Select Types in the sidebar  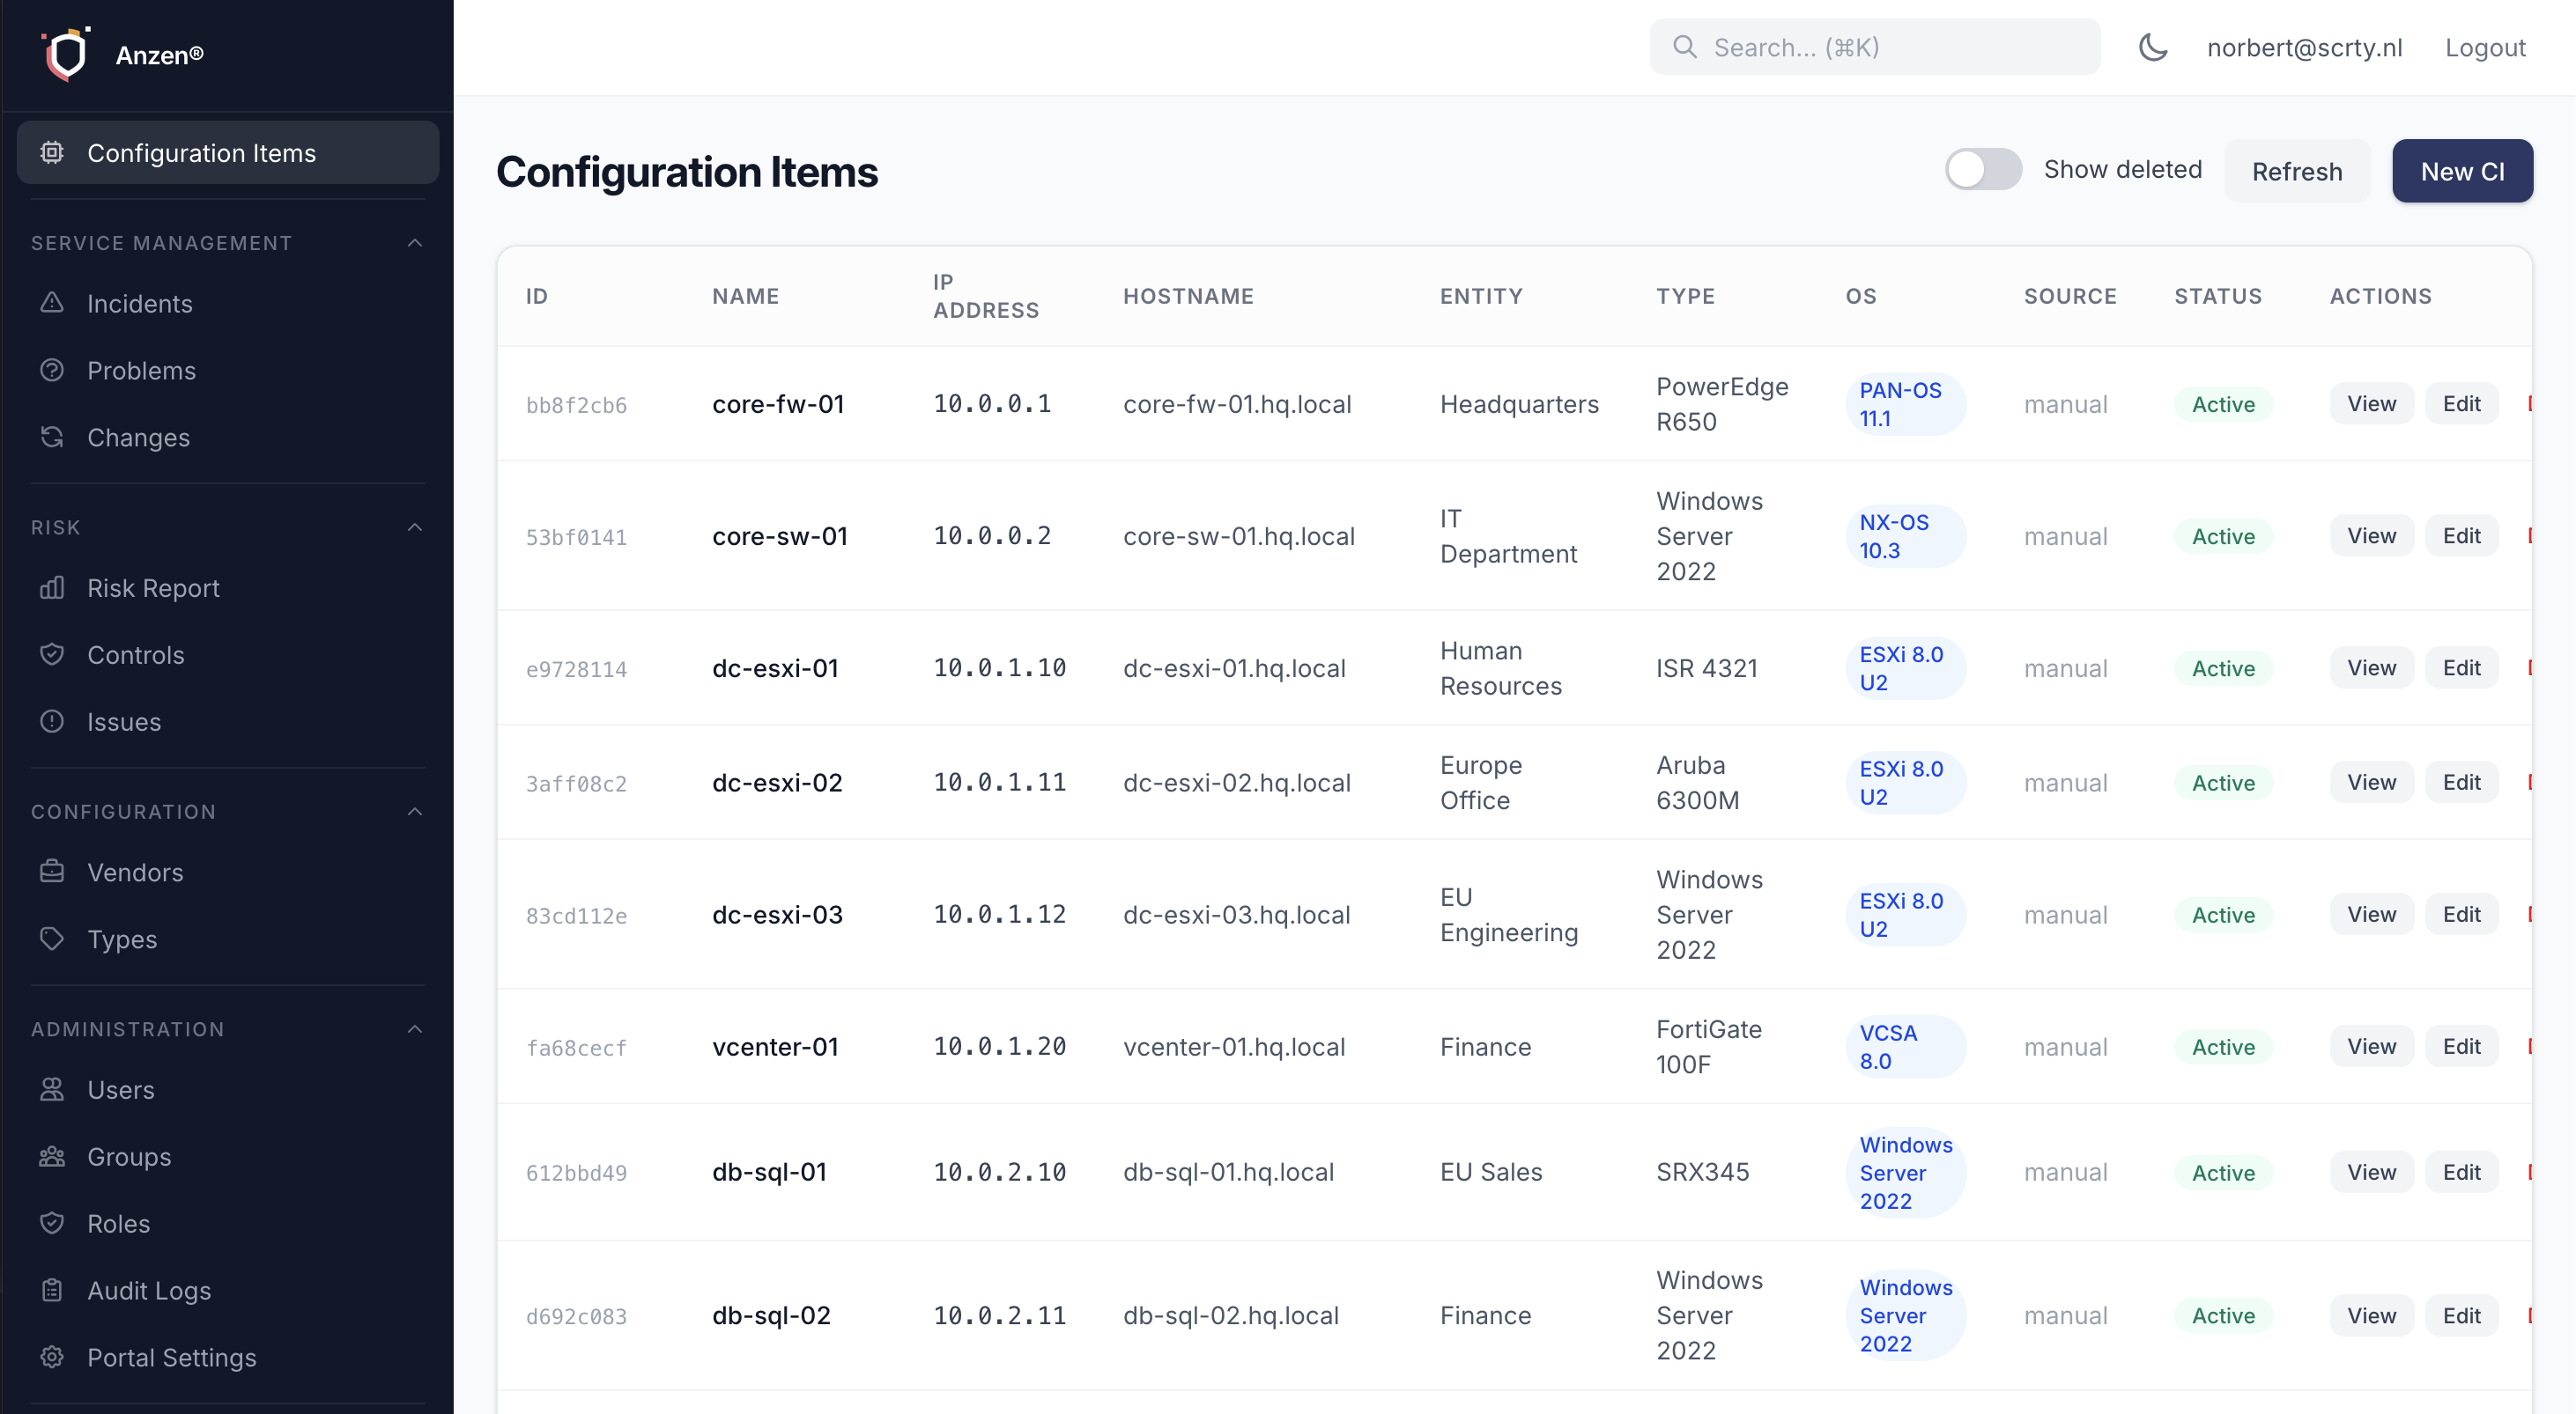tap(121, 939)
